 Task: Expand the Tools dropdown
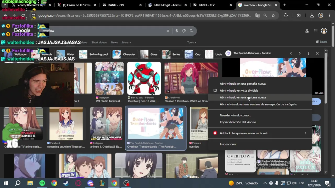(x=192, y=42)
